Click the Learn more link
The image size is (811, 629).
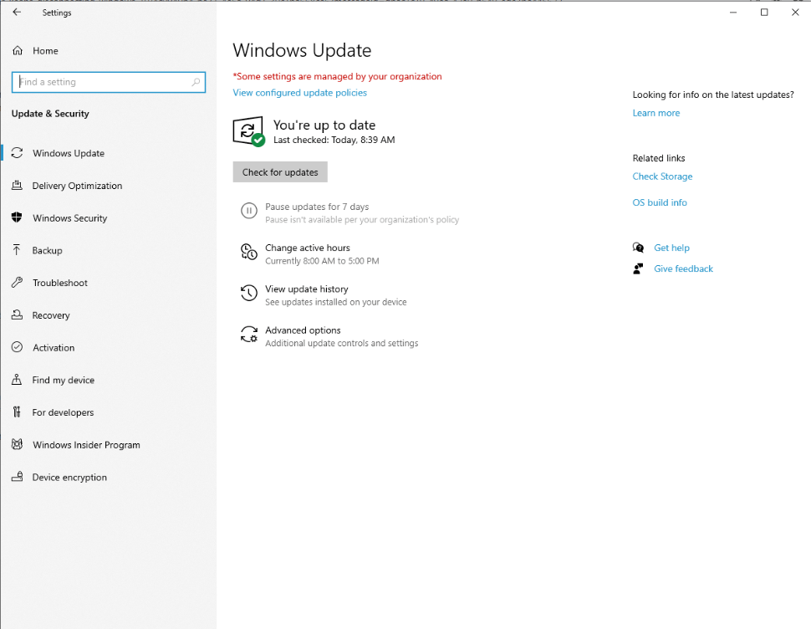pos(655,113)
